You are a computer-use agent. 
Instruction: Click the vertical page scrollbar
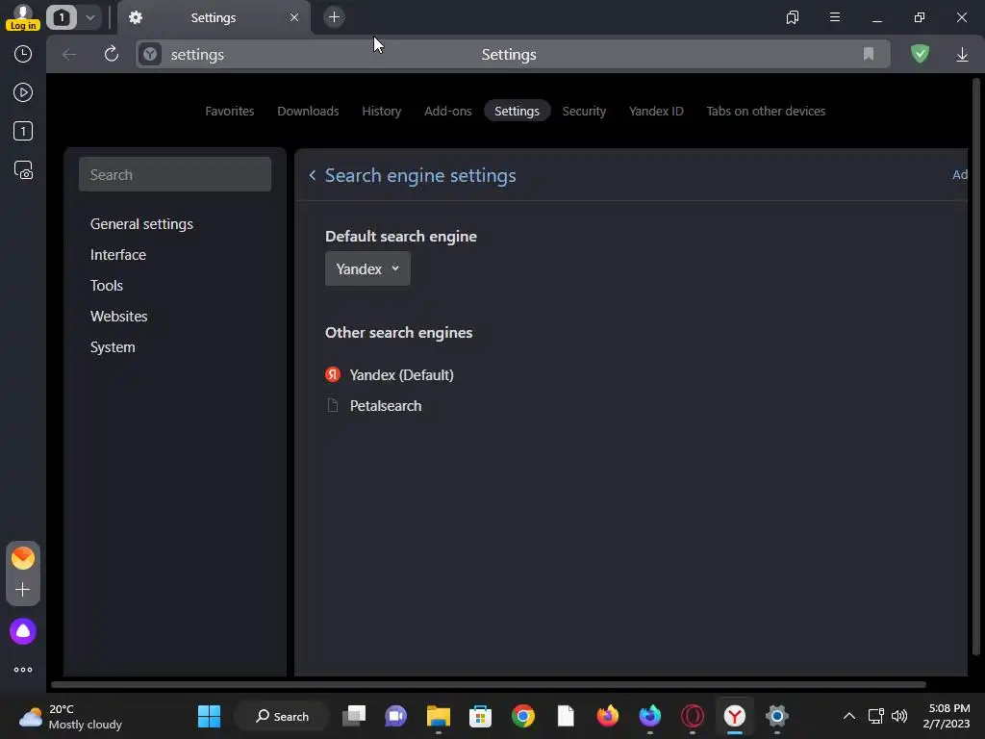[975, 366]
